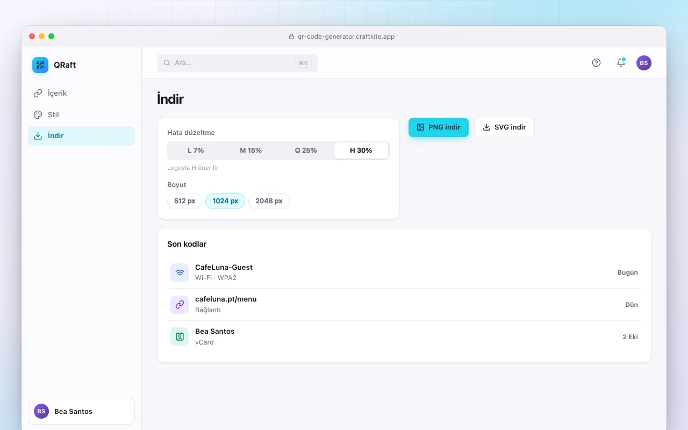The width and height of the screenshot is (688, 430).
Task: Open the İçerik sidebar section
Action: coord(81,93)
